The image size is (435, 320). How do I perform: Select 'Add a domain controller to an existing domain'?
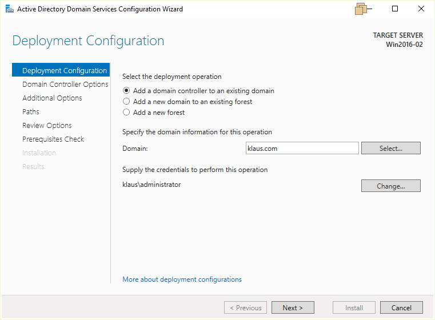(x=126, y=91)
